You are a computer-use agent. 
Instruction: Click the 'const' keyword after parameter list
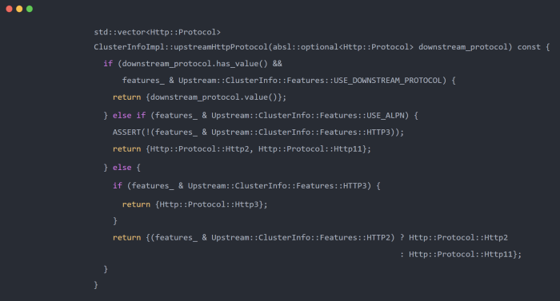coord(529,47)
